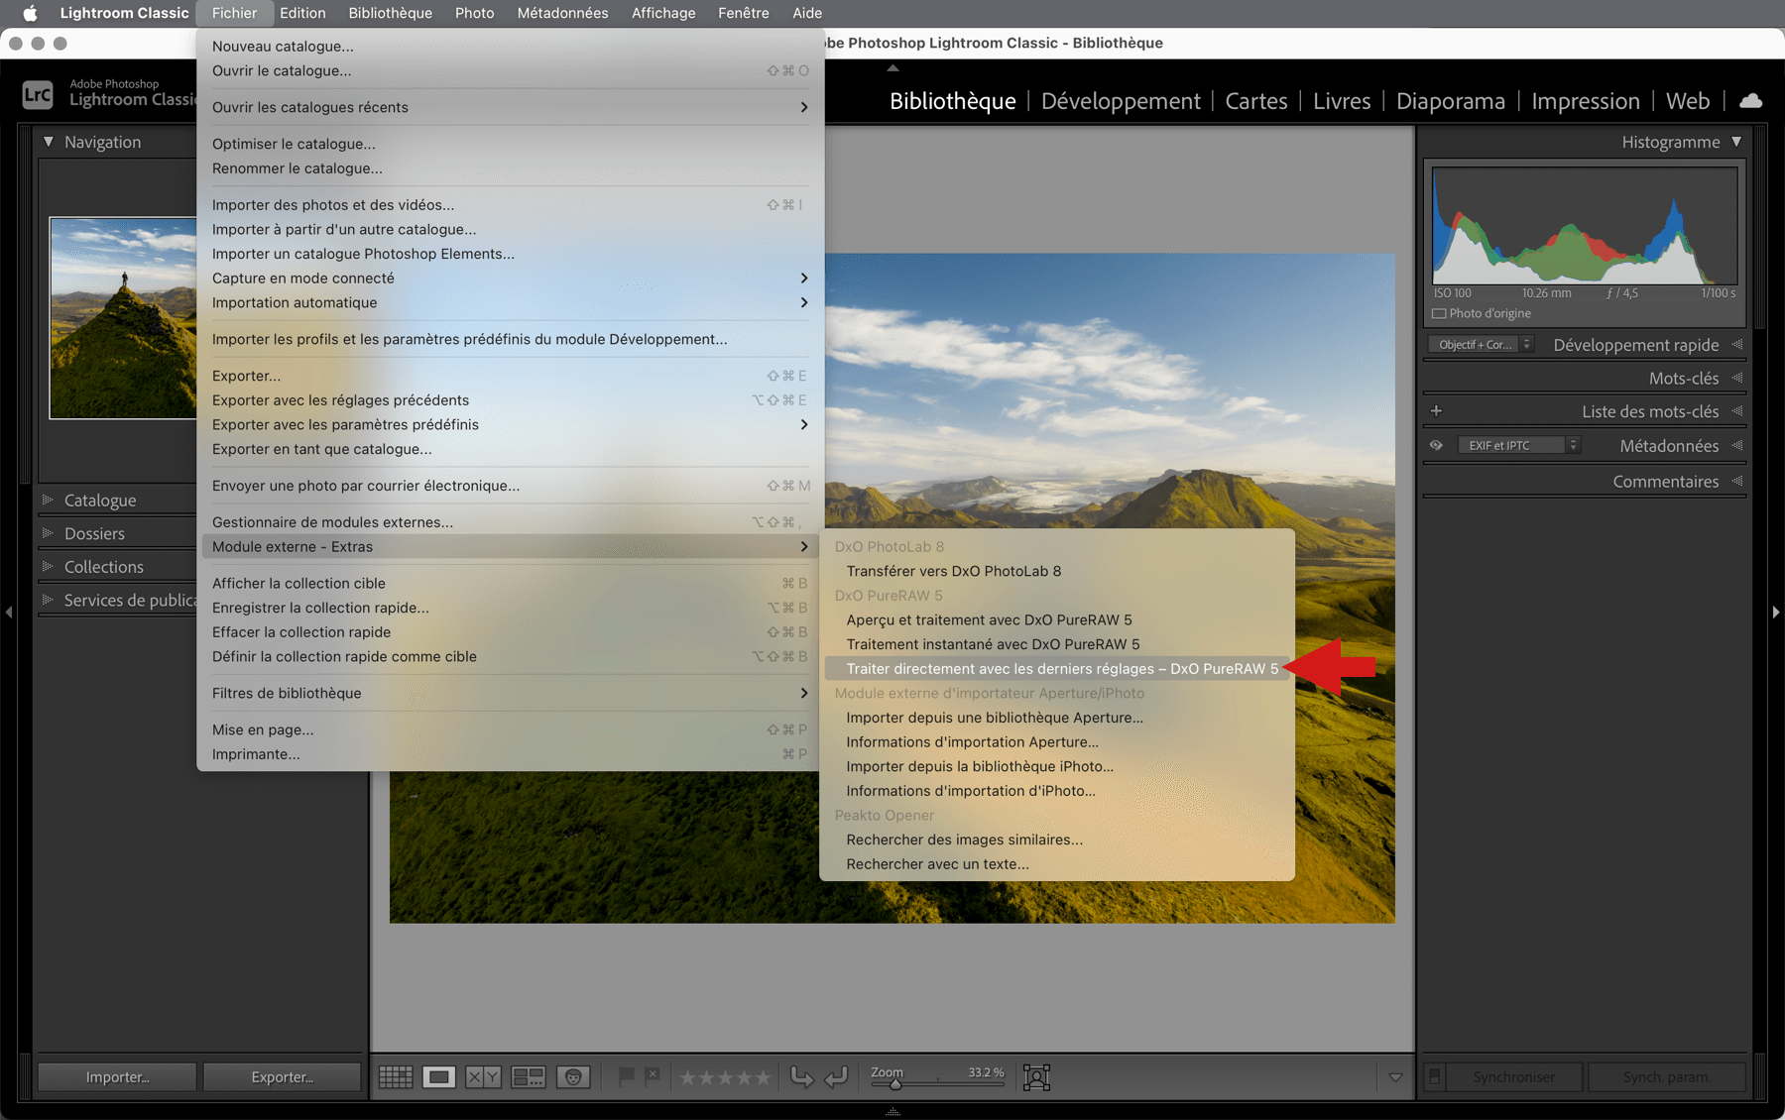Open the Bibliothèque menu bar item

pos(390,13)
